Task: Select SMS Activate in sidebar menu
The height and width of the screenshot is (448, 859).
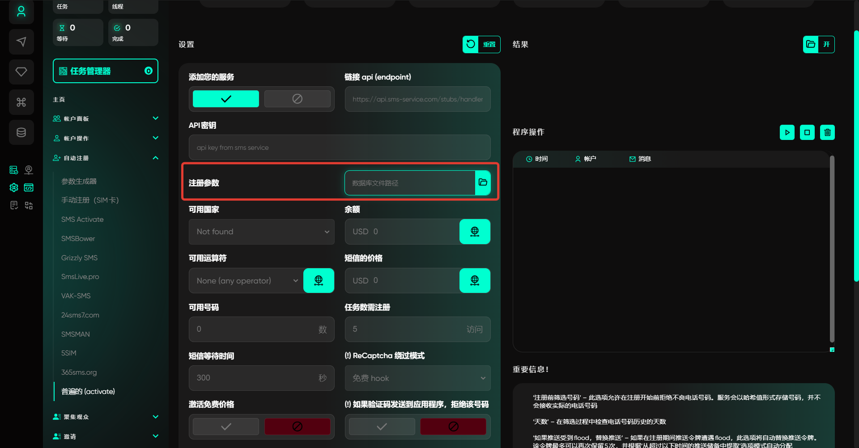Action: click(x=82, y=220)
